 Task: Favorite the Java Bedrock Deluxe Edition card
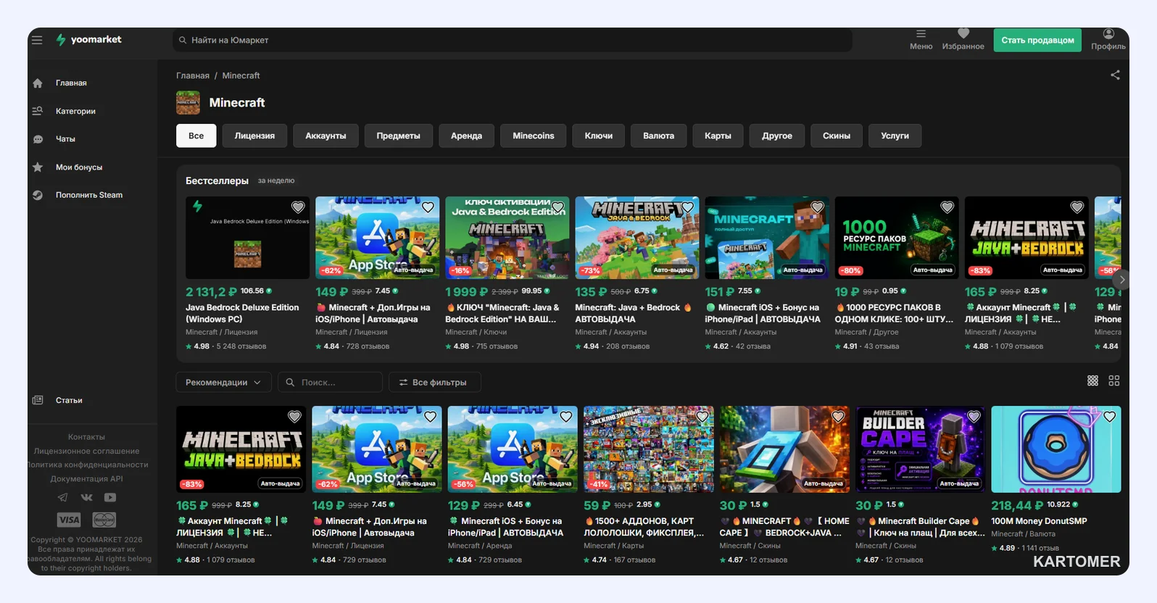(x=298, y=207)
